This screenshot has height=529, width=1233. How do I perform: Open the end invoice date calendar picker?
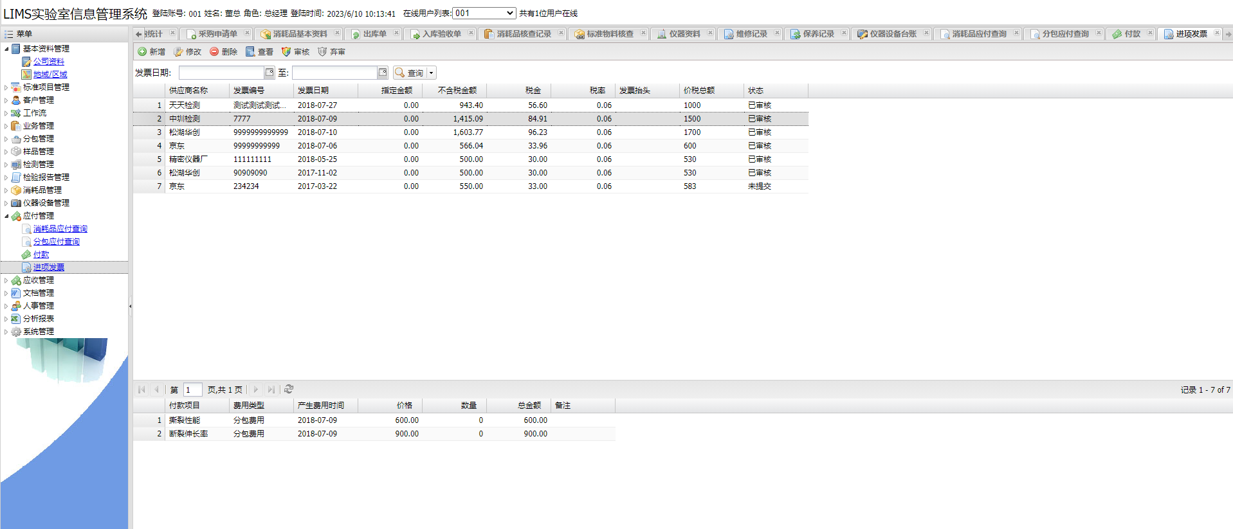click(x=383, y=73)
